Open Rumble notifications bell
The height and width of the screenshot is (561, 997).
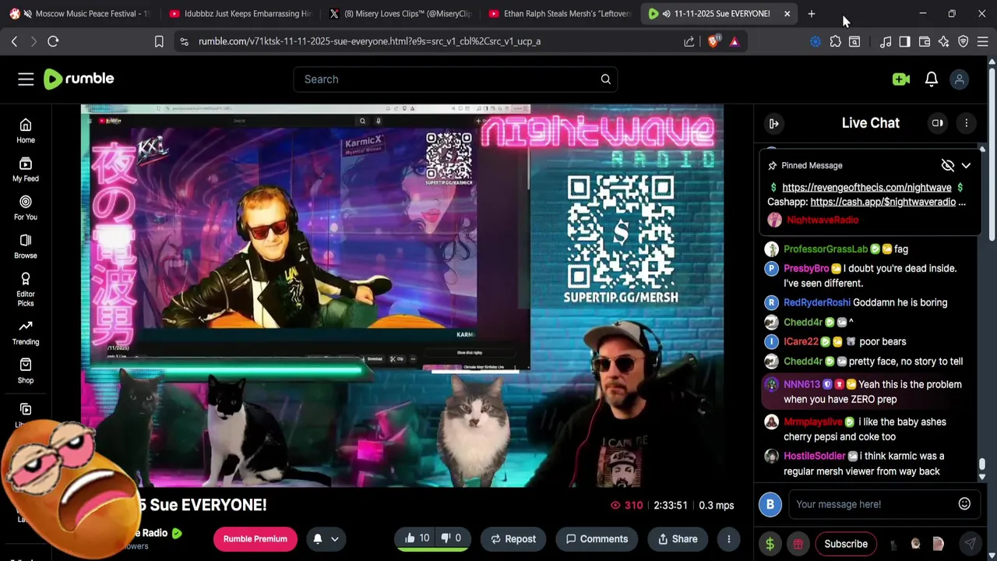tap(932, 79)
